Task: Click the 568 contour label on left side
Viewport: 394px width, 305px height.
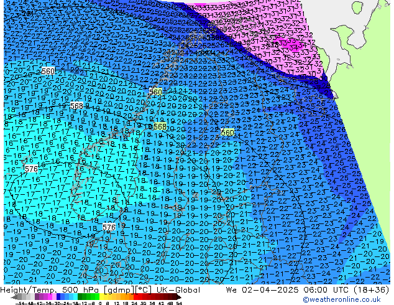Action: [76, 106]
